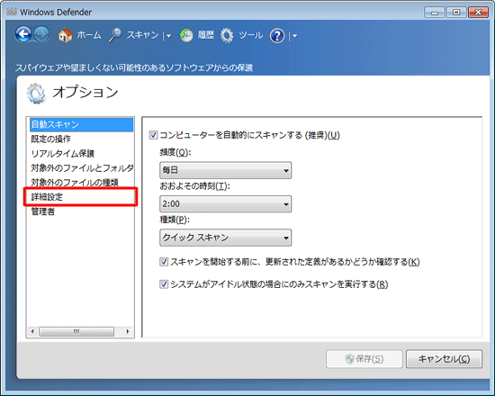Select 対象外のファイルの種類 in the list
This screenshot has width=495, height=396.
pos(81,183)
